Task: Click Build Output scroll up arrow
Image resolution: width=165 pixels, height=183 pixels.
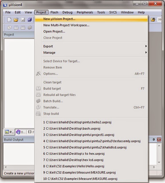Action: point(159,146)
